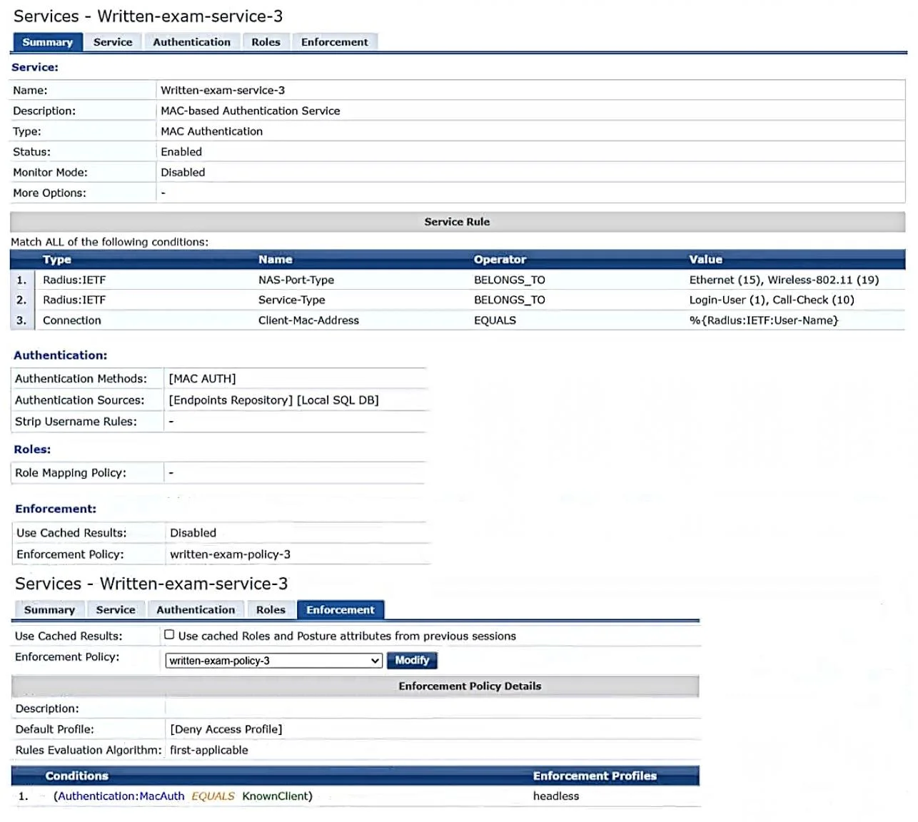Open the lower Roles tab

pos(271,609)
